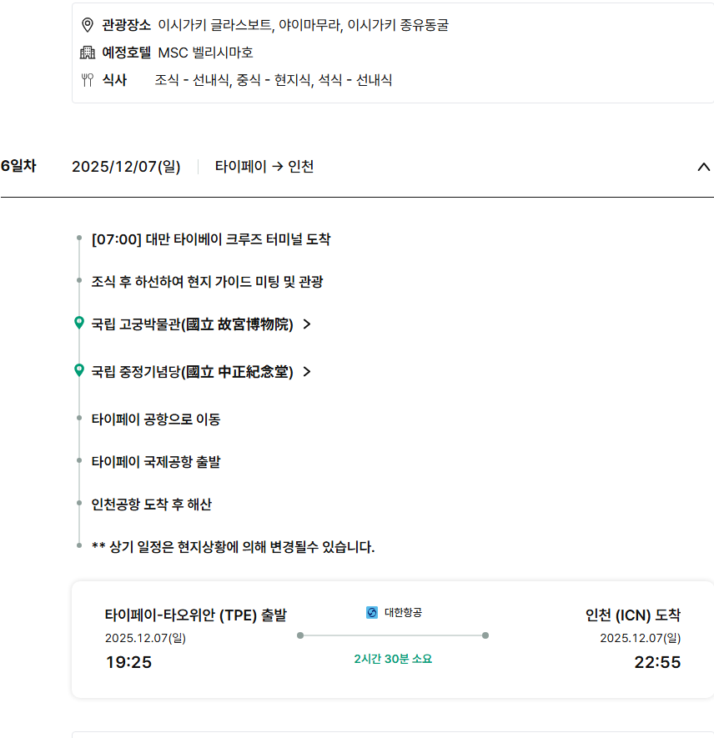The image size is (714, 738).
Task: Click the hotel building icon
Action: 88,53
